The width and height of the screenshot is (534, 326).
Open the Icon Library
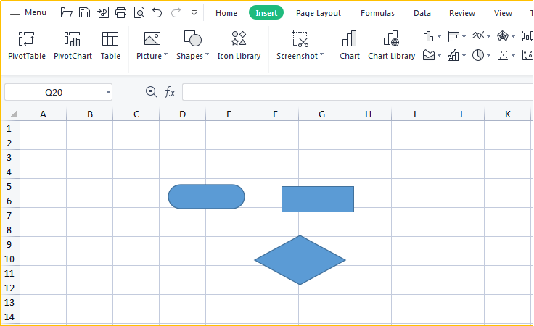[239, 46]
